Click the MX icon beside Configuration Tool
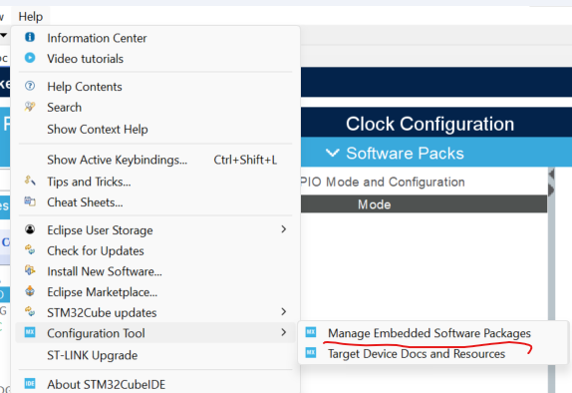 [30, 332]
